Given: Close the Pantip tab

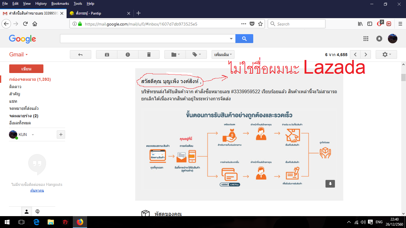Looking at the screenshot, I should (x=129, y=13).
